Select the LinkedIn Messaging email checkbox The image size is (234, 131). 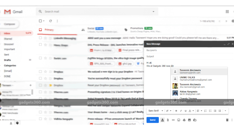pyautogui.click(x=40, y=38)
